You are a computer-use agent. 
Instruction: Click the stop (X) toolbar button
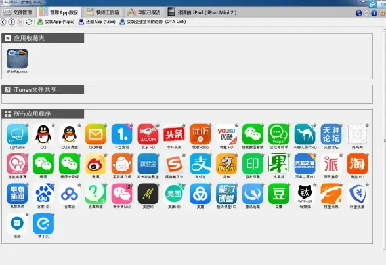click(x=20, y=22)
